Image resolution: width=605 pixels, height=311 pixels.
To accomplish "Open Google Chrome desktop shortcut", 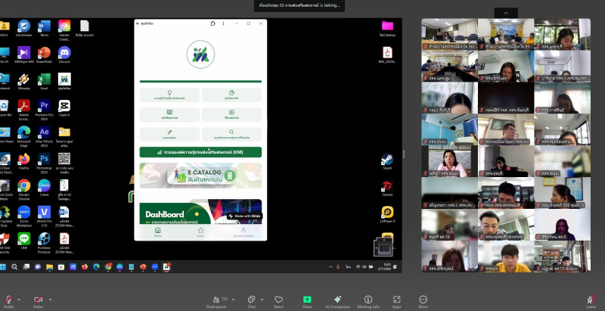I will (x=24, y=189).
